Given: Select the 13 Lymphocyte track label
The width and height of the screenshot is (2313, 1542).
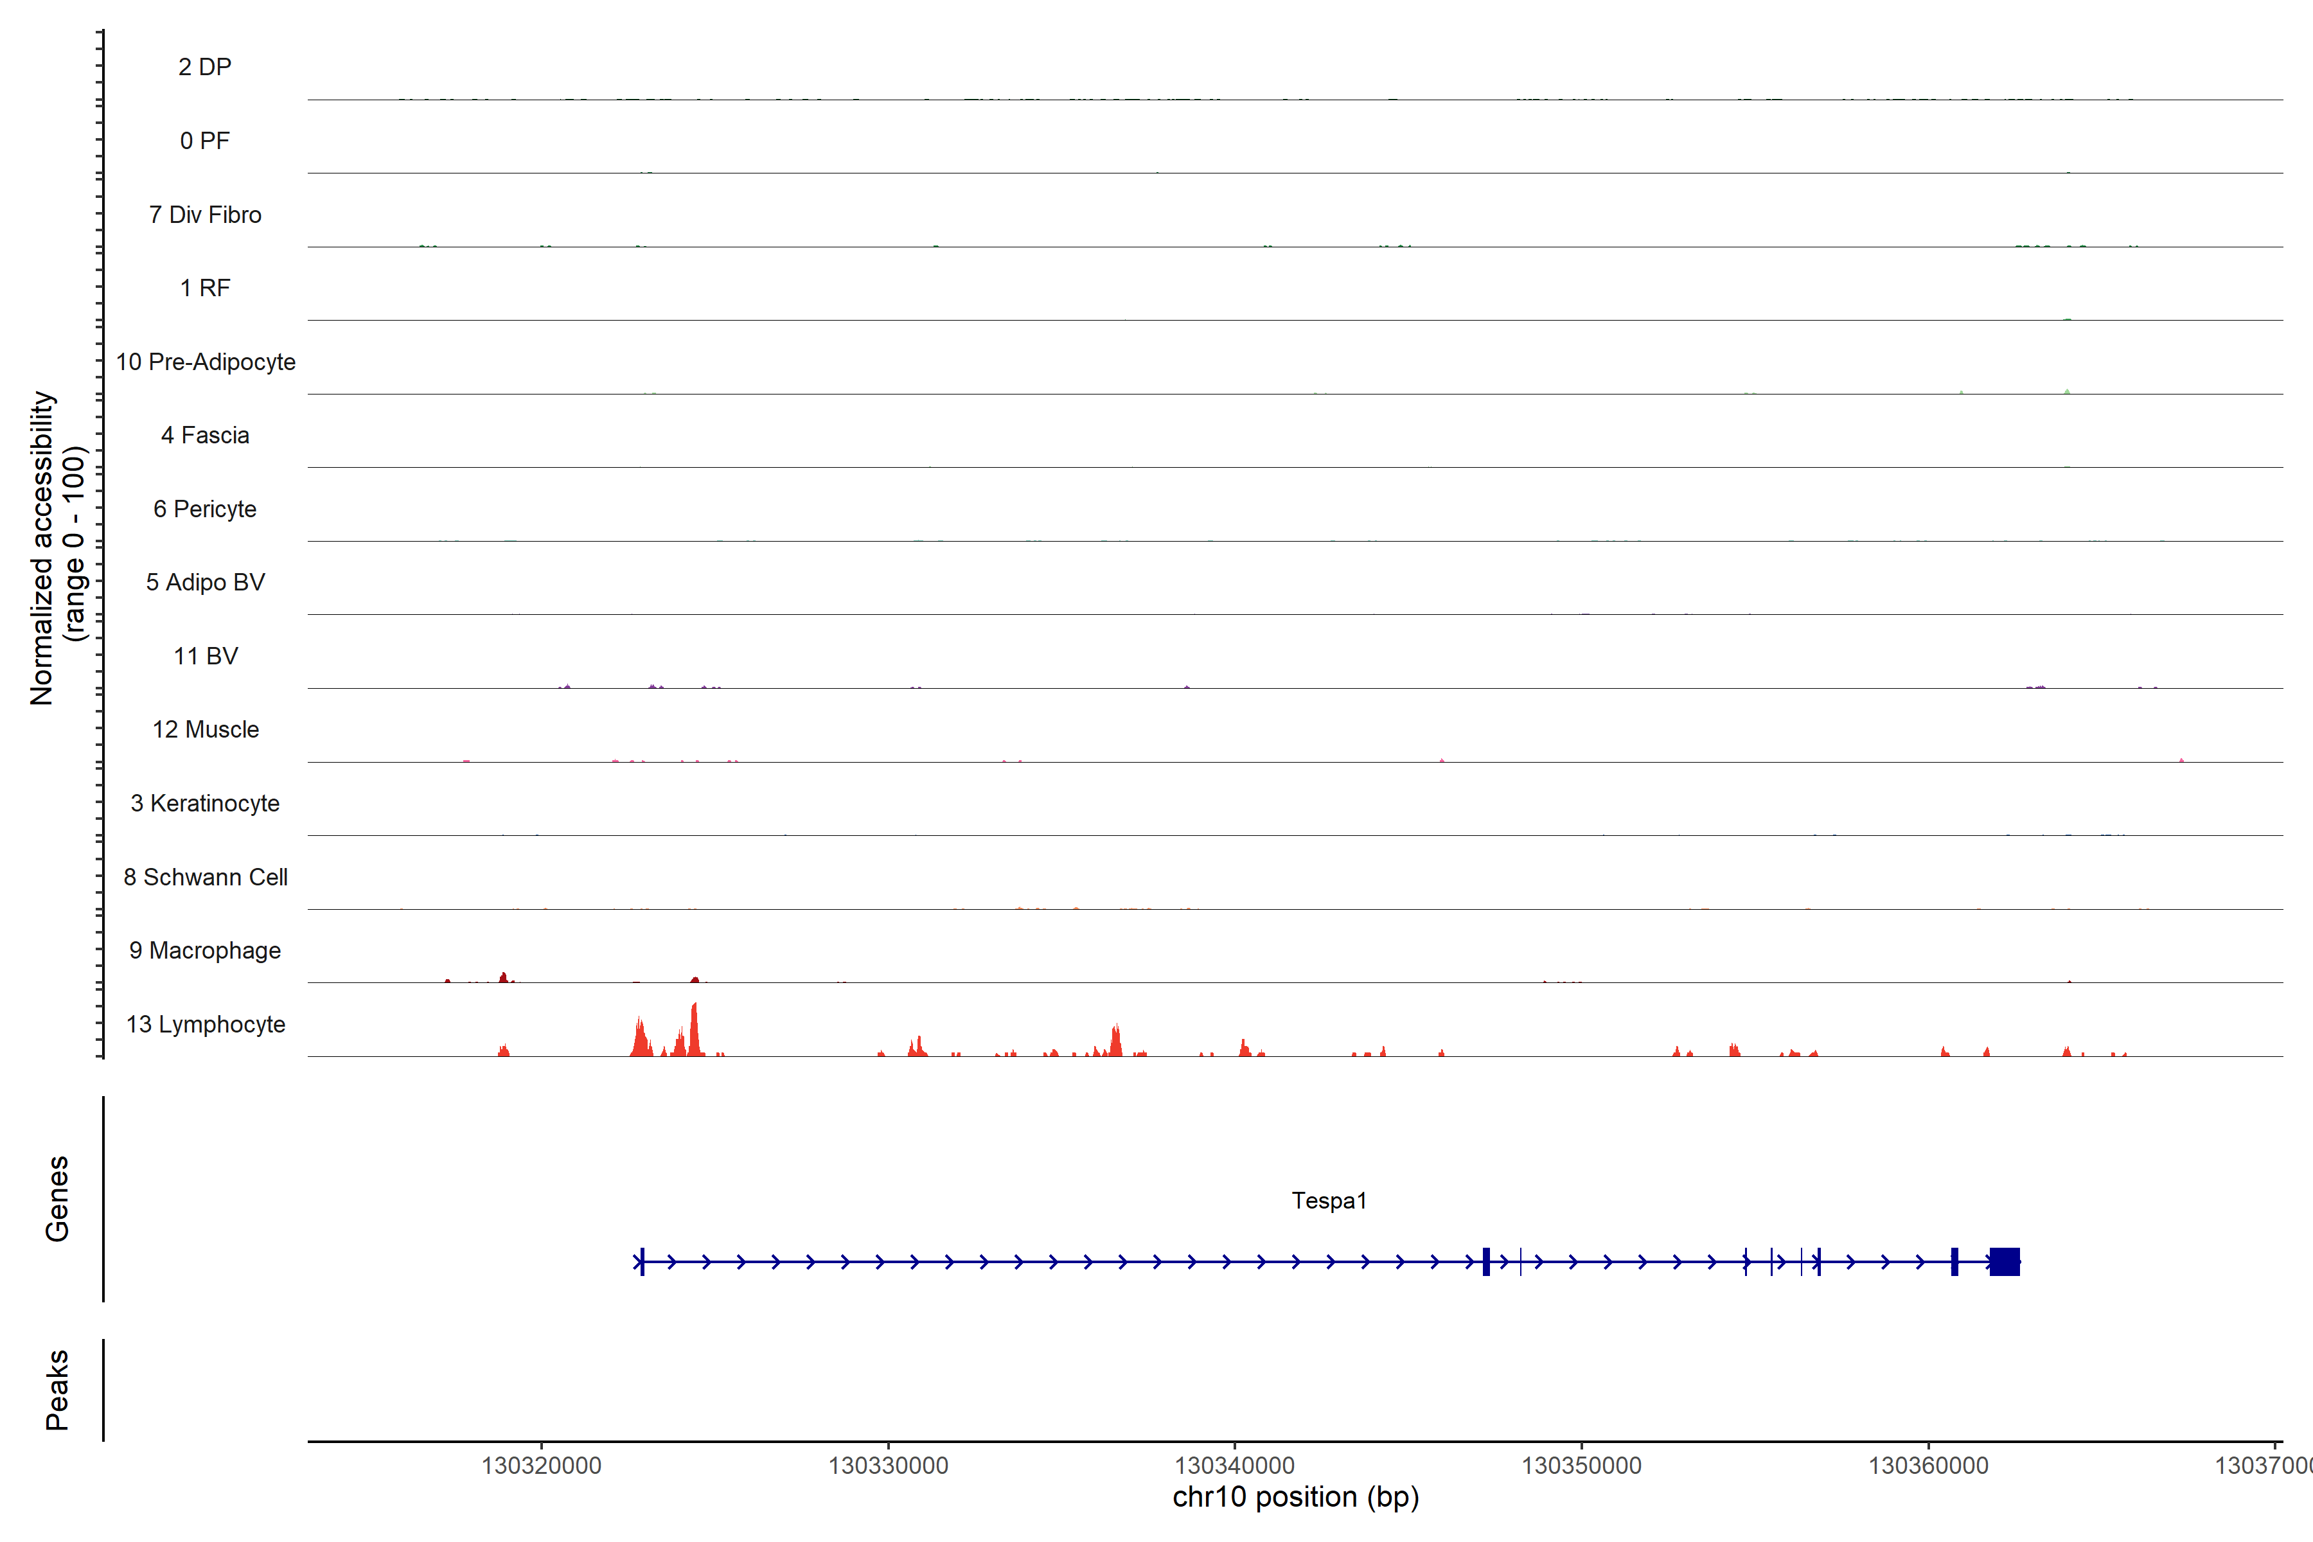Looking at the screenshot, I should pos(206,1024).
